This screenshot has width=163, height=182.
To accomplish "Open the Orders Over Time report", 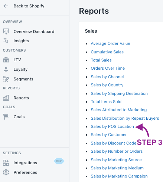I will [x=108, y=68].
